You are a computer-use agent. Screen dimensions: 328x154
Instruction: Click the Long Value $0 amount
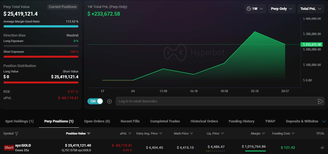6,77
